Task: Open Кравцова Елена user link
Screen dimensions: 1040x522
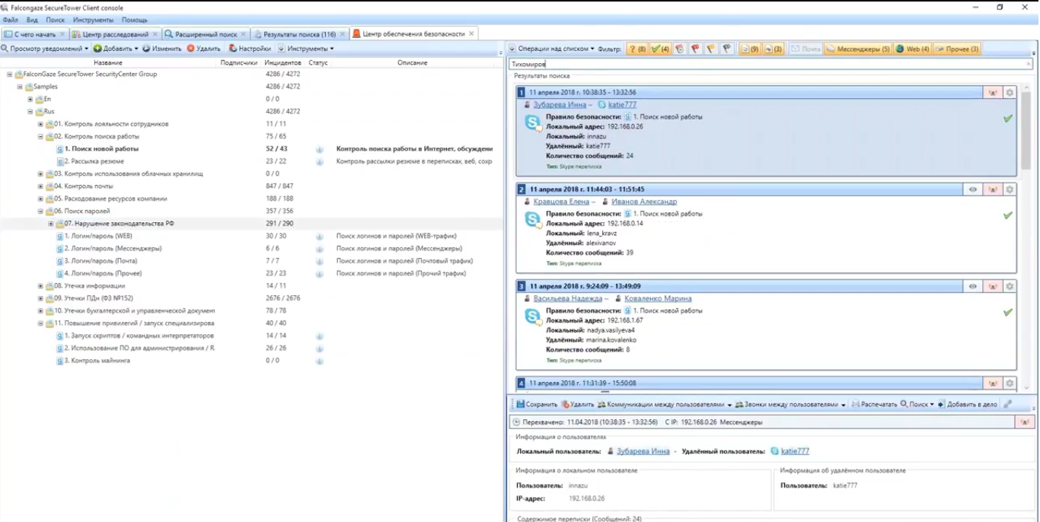Action: 561,202
